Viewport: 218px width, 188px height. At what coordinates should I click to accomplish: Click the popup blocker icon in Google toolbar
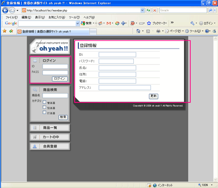[x=133, y=23]
